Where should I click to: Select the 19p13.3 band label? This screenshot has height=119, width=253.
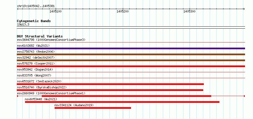click(23, 25)
